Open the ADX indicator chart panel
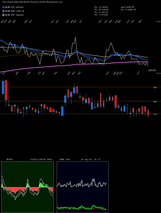 pos(82,187)
